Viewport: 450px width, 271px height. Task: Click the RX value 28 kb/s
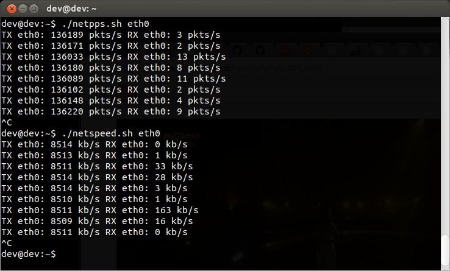click(174, 177)
